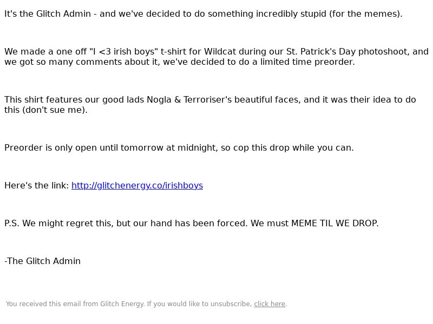This screenshot has height=324, width=433.
Task: Click the words 'limited time preorder'
Action: [x=307, y=62]
